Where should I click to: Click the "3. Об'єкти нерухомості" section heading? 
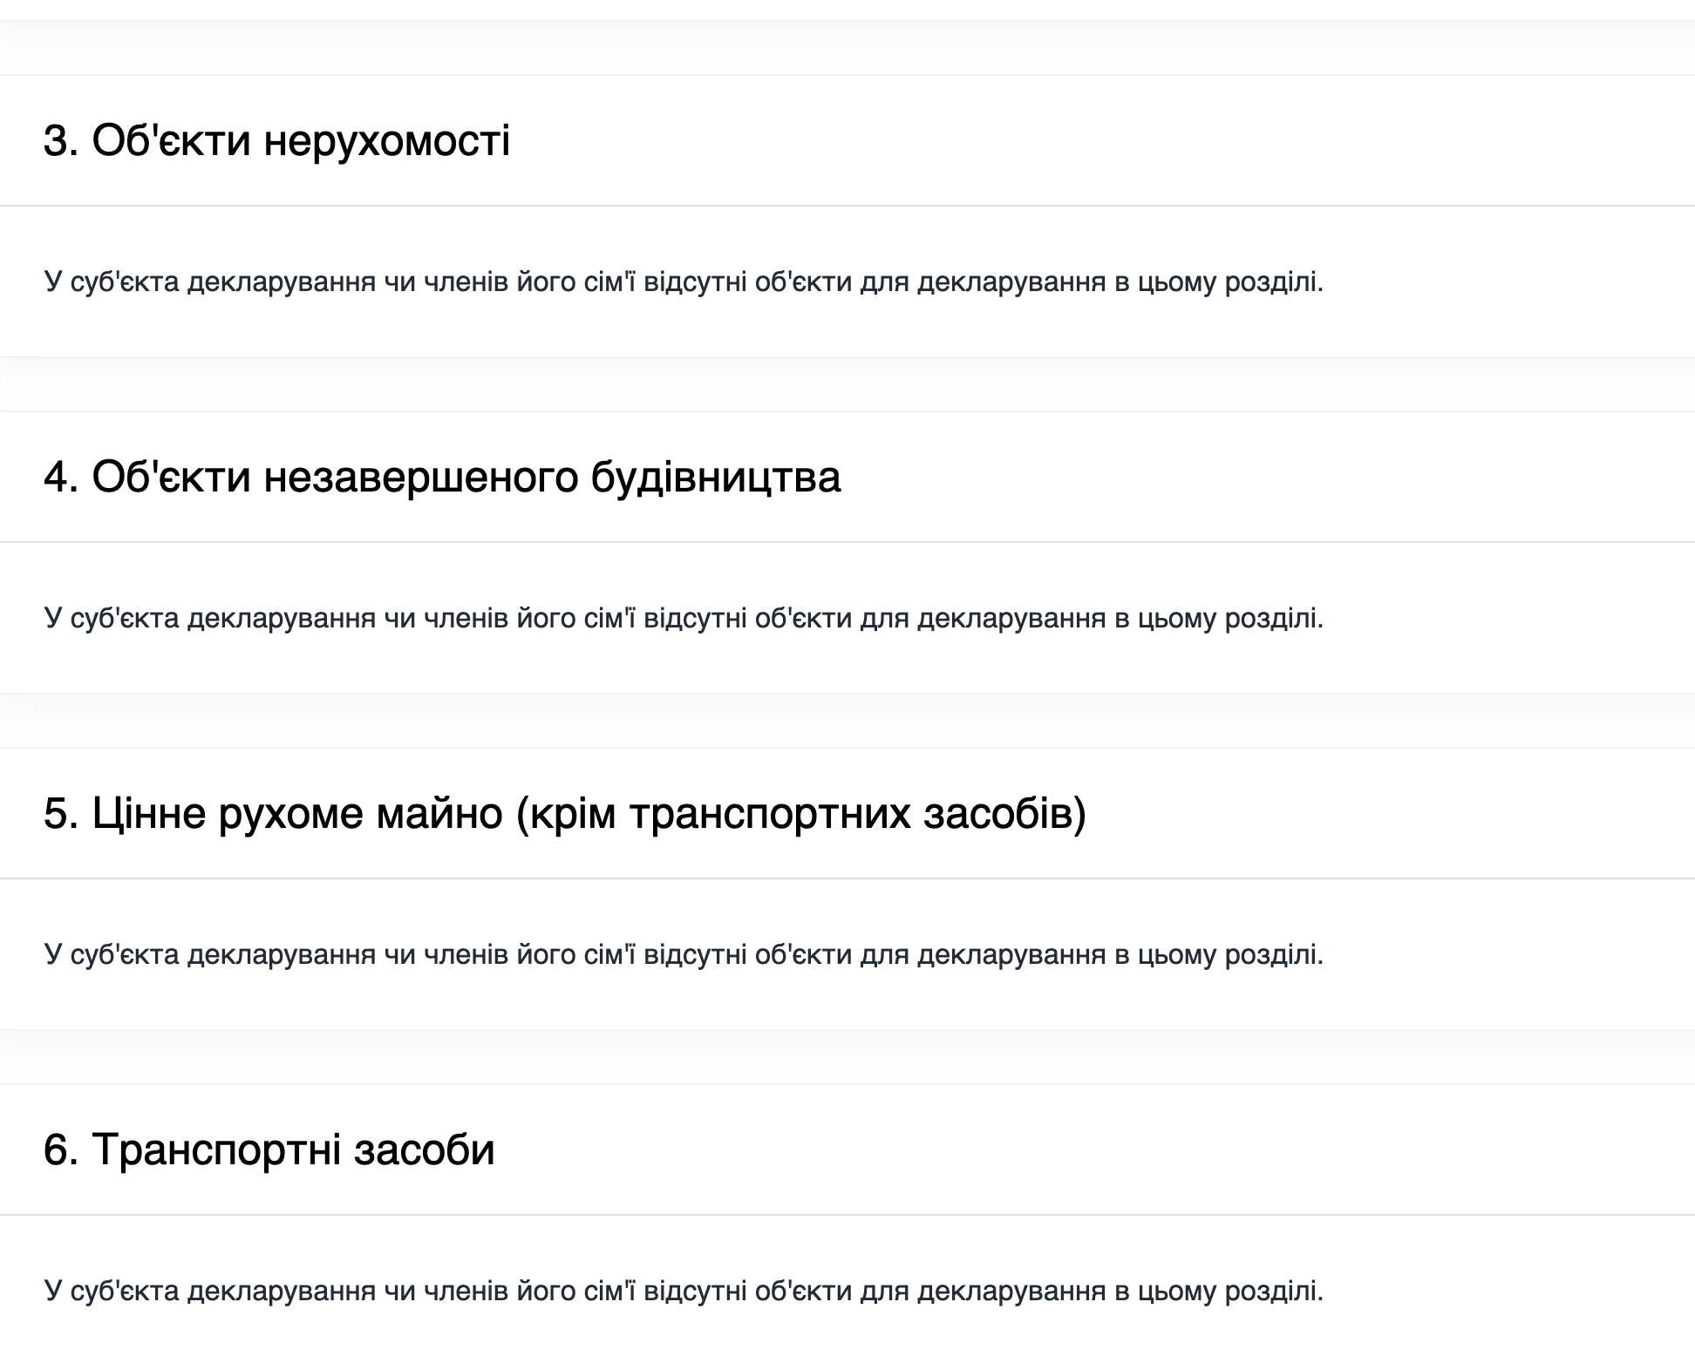point(276,140)
